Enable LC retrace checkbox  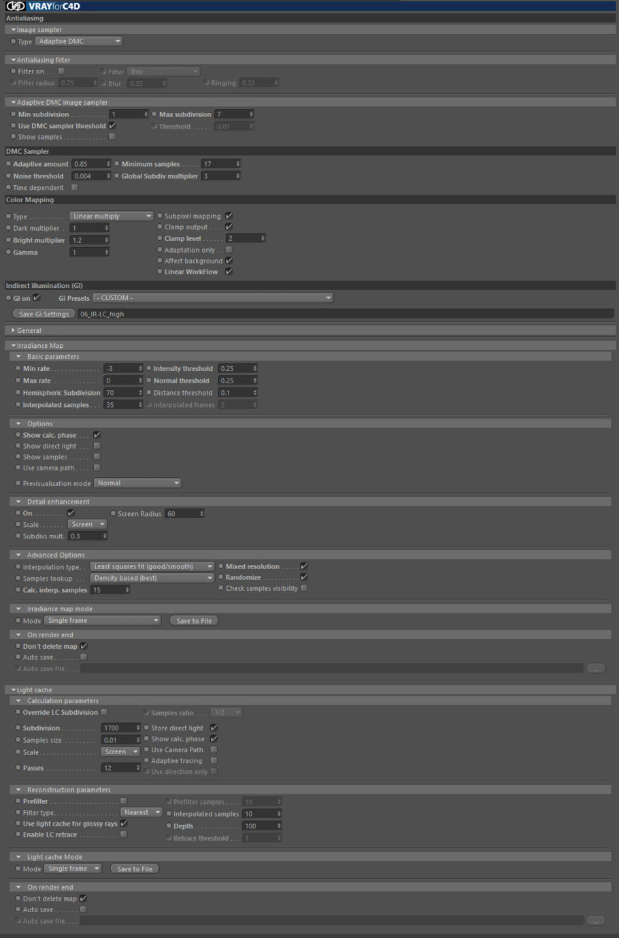124,834
